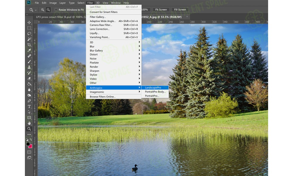Click the black foreground color swatch
Image resolution: width=293 pixels, height=176 pixels.
(x=28, y=144)
